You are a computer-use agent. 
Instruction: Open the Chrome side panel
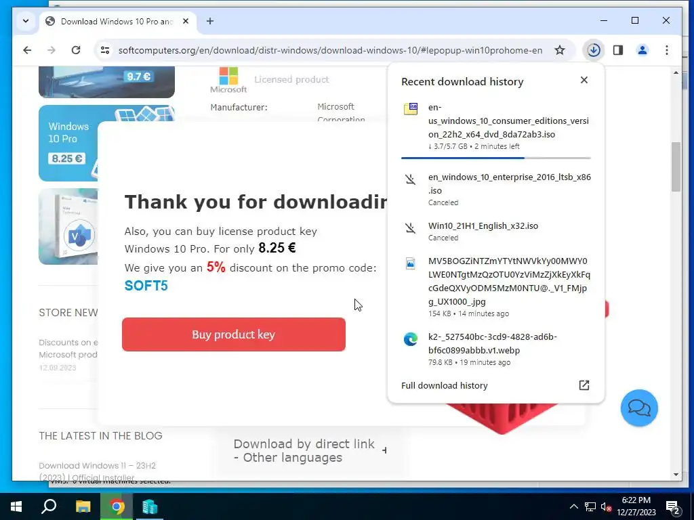point(618,50)
